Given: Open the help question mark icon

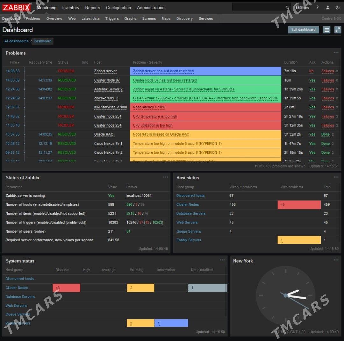Looking at the screenshot, I should click(x=317, y=8).
